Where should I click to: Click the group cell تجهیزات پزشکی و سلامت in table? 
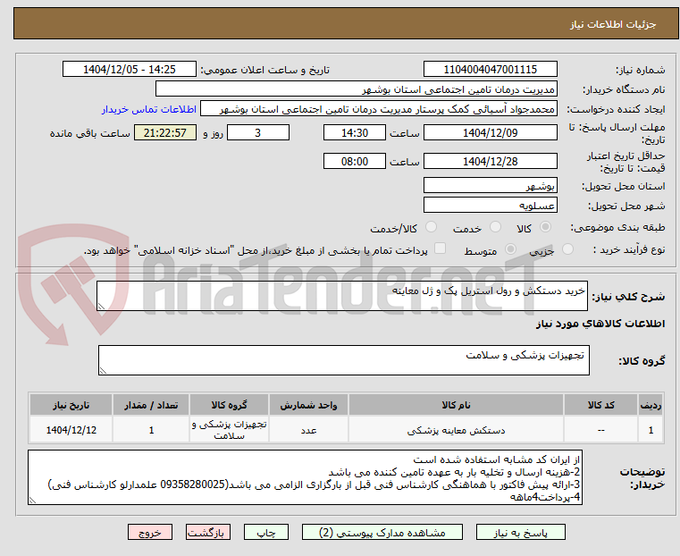pos(229,430)
